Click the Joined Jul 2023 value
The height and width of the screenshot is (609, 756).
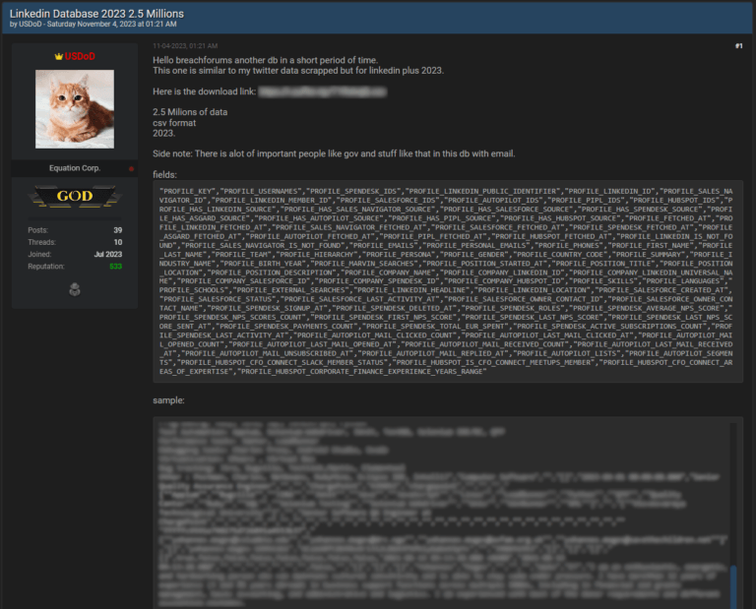click(108, 255)
